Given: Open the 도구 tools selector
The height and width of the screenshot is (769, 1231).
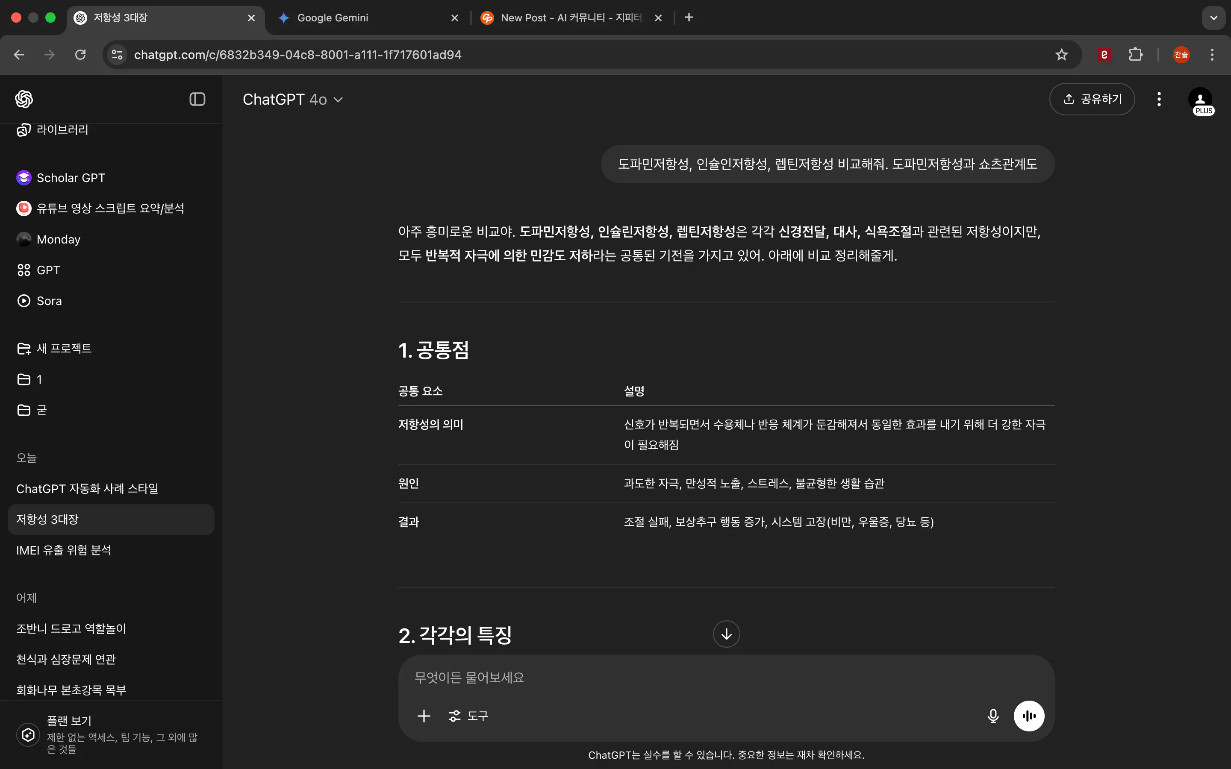Looking at the screenshot, I should 468,716.
